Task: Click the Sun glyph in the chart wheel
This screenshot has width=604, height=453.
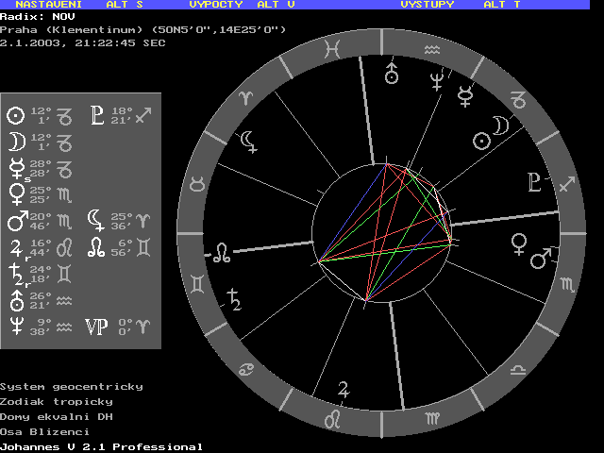Action: pos(481,140)
